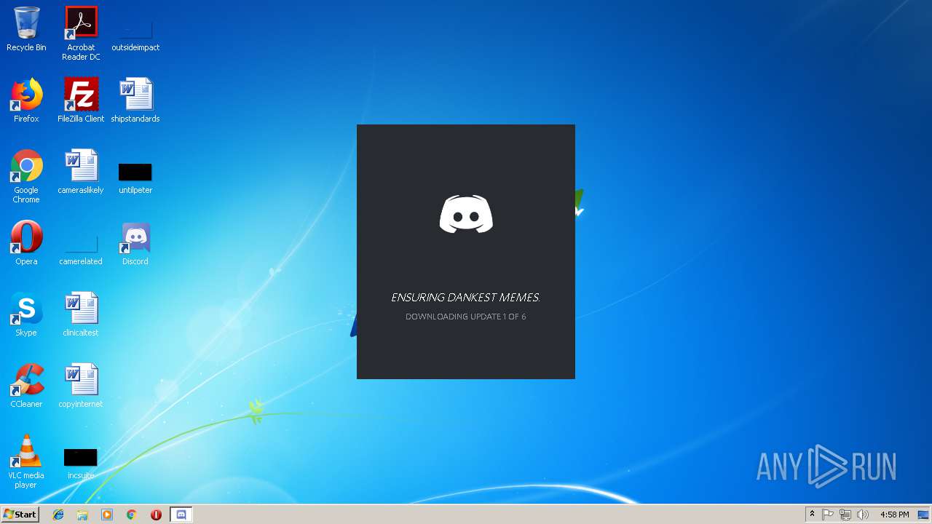Launch CCleaner desktop shortcut

pos(26,386)
